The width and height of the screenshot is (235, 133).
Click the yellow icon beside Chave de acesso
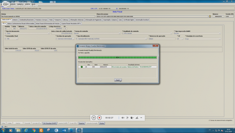point(210,16)
